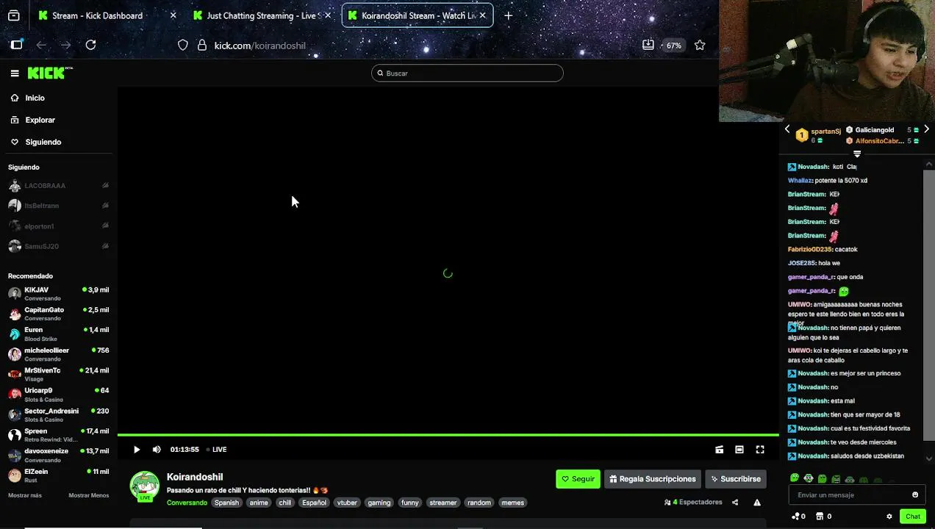Open recommended channel CapitanGato
Viewport: 935px width, 529px height.
pos(59,314)
